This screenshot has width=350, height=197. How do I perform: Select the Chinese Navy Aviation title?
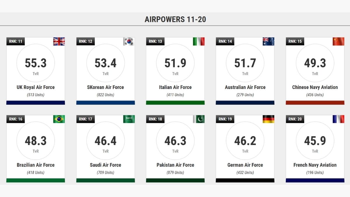[315, 87]
